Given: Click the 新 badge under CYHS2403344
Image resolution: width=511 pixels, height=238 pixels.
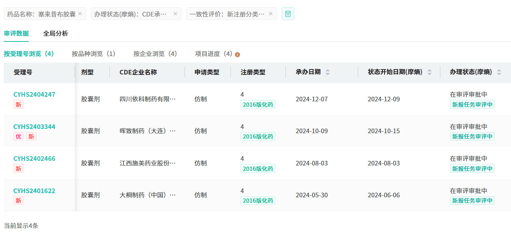Looking at the screenshot, I should pos(31,136).
